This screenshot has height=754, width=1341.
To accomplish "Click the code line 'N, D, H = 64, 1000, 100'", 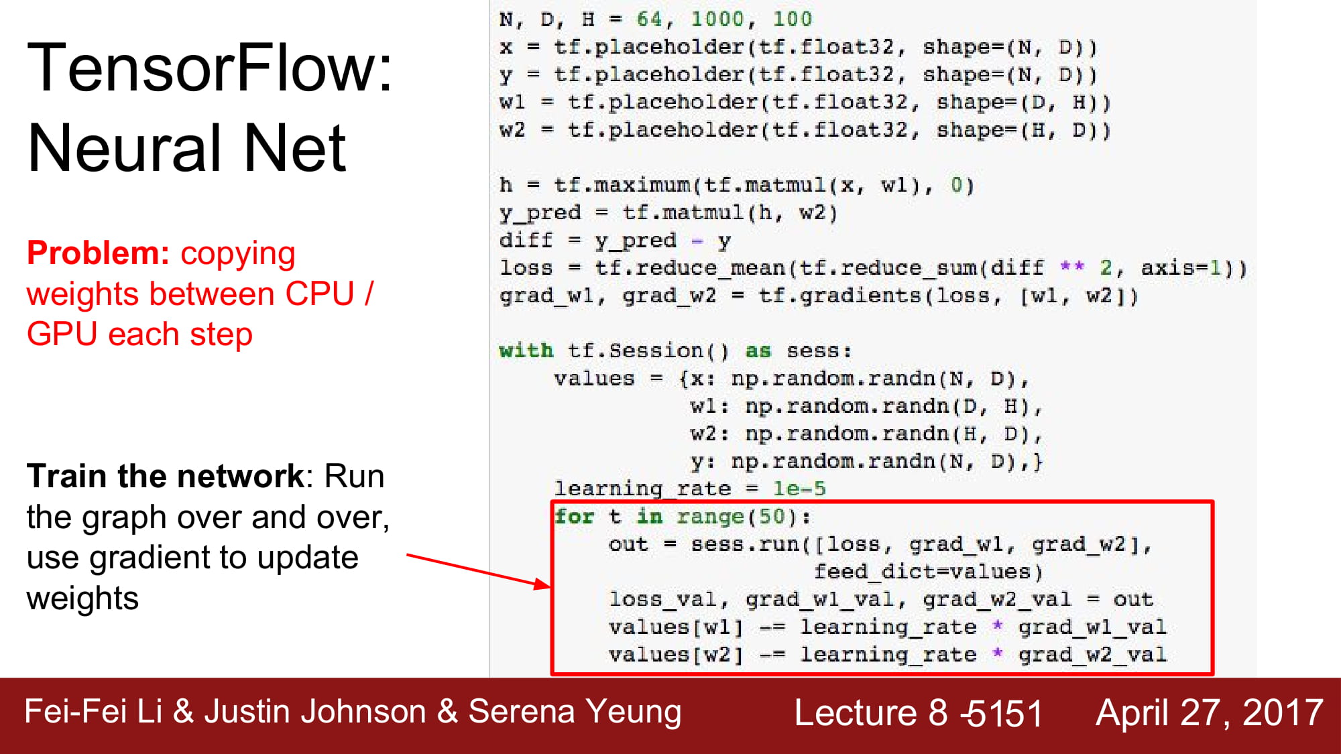I will [x=655, y=19].
